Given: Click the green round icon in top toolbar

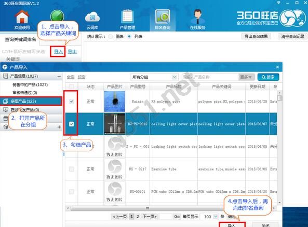Looking at the screenshot, I should 57,16.
